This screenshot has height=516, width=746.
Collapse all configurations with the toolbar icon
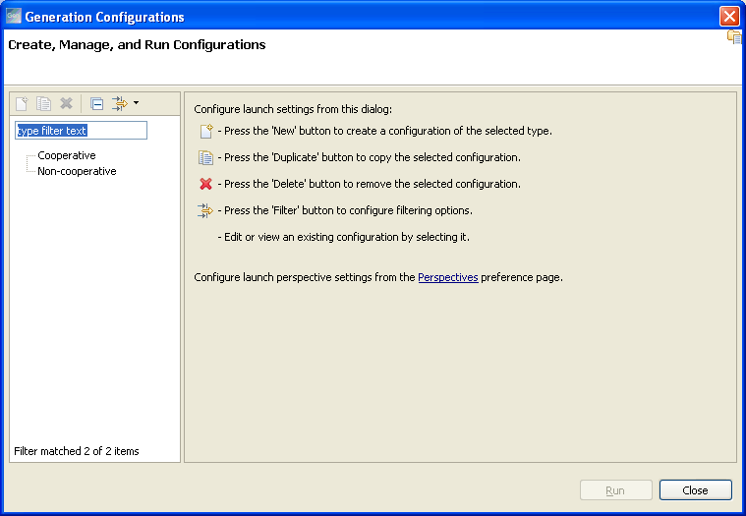tap(96, 103)
